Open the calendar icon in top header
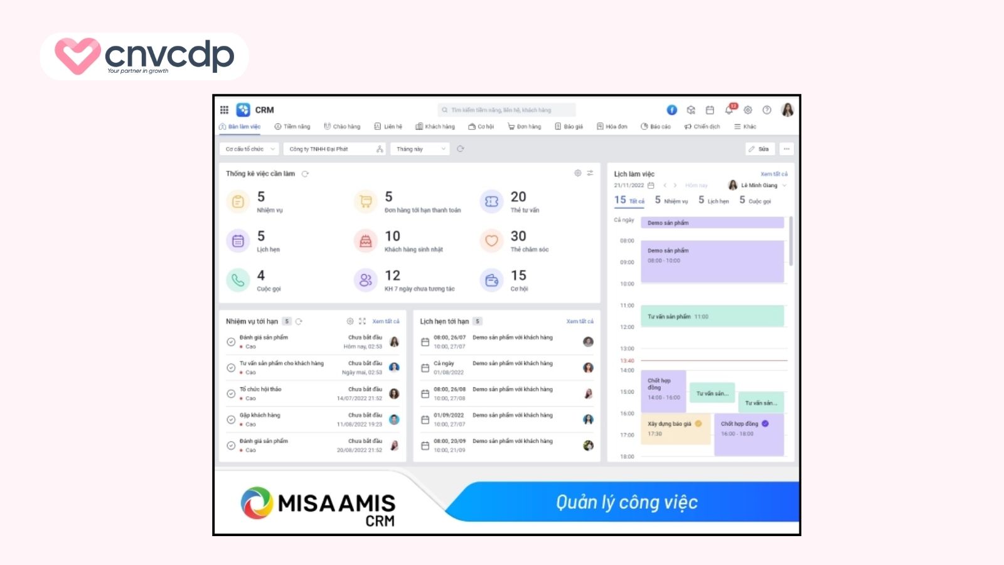The height and width of the screenshot is (565, 1004). (x=710, y=110)
